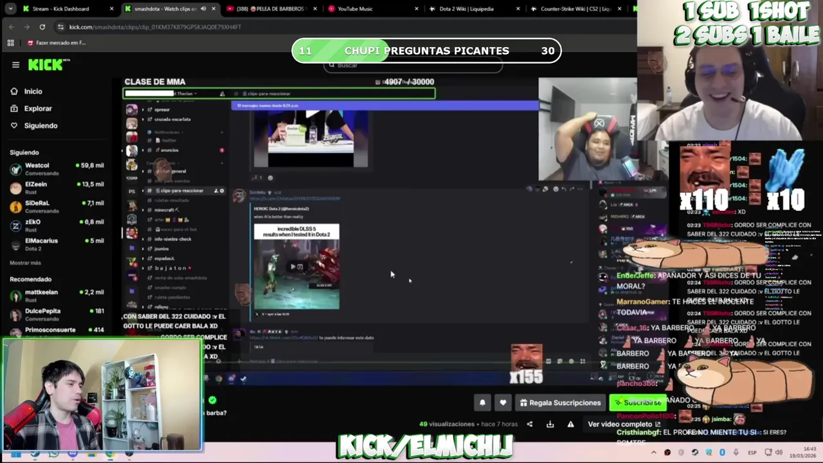Mute the smashdota tab audio icon
The width and height of the screenshot is (823, 463).
(x=203, y=9)
